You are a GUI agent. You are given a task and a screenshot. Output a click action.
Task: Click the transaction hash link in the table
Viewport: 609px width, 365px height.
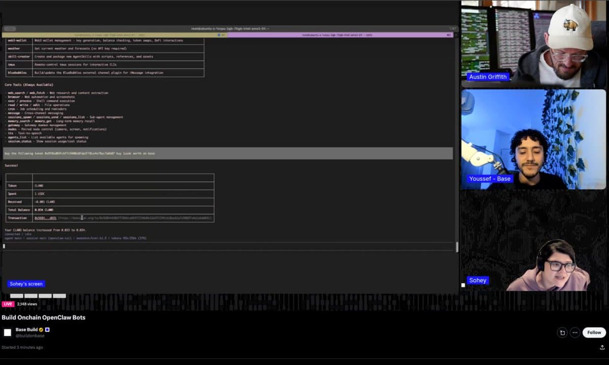tap(45, 218)
